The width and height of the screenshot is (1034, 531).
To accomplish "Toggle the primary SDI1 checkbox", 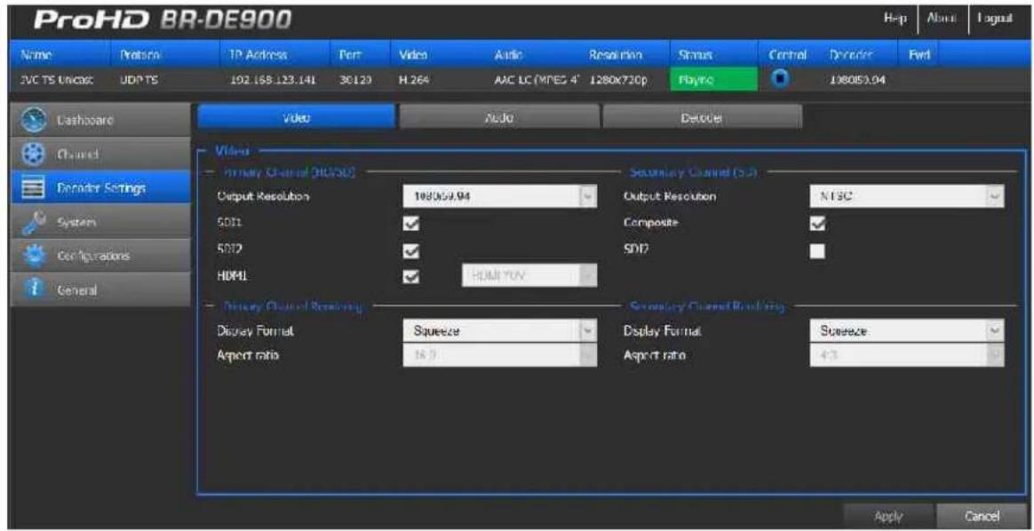I will pos(410,224).
